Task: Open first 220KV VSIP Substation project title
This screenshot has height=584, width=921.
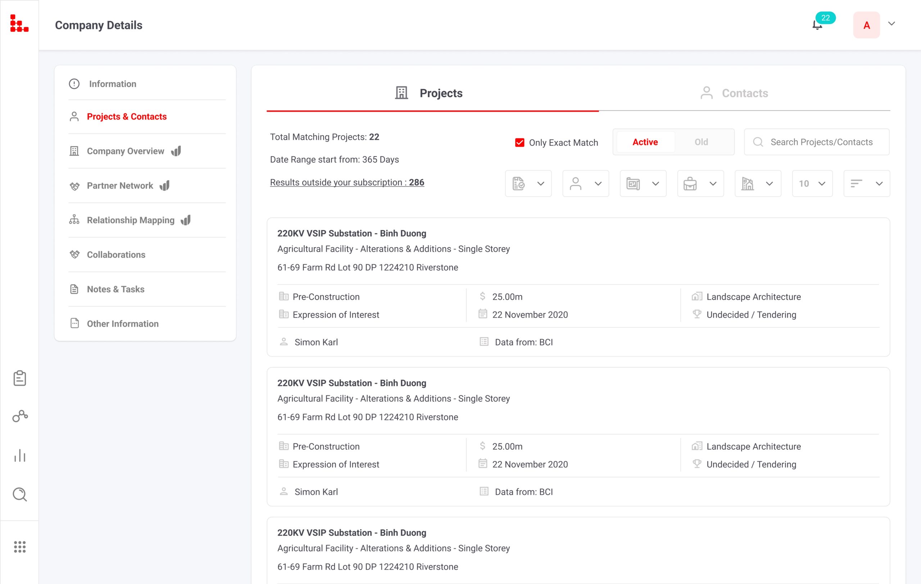Action: pos(351,233)
